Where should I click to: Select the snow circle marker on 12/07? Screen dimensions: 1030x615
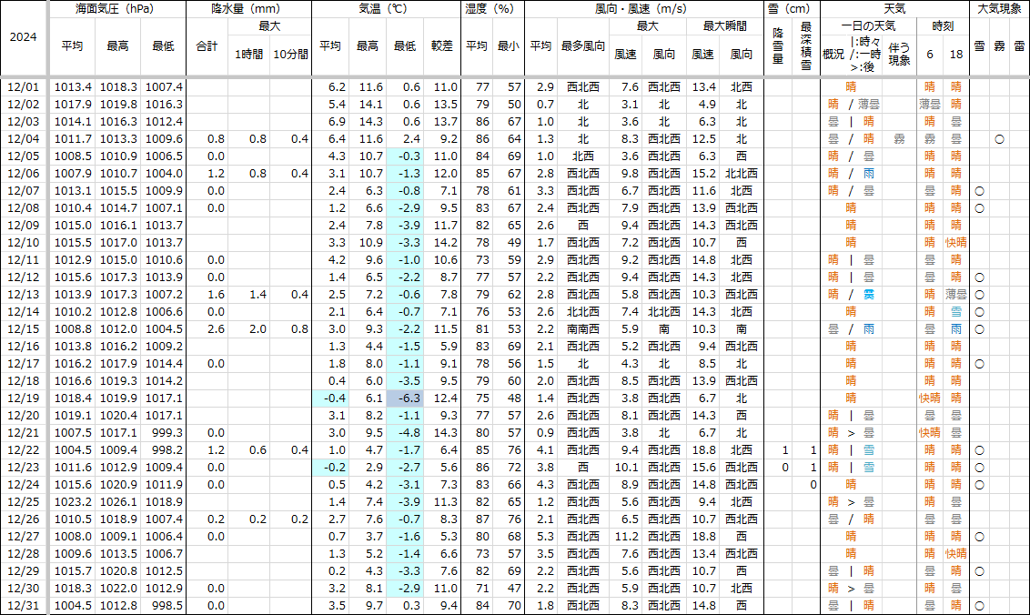pos(979,191)
